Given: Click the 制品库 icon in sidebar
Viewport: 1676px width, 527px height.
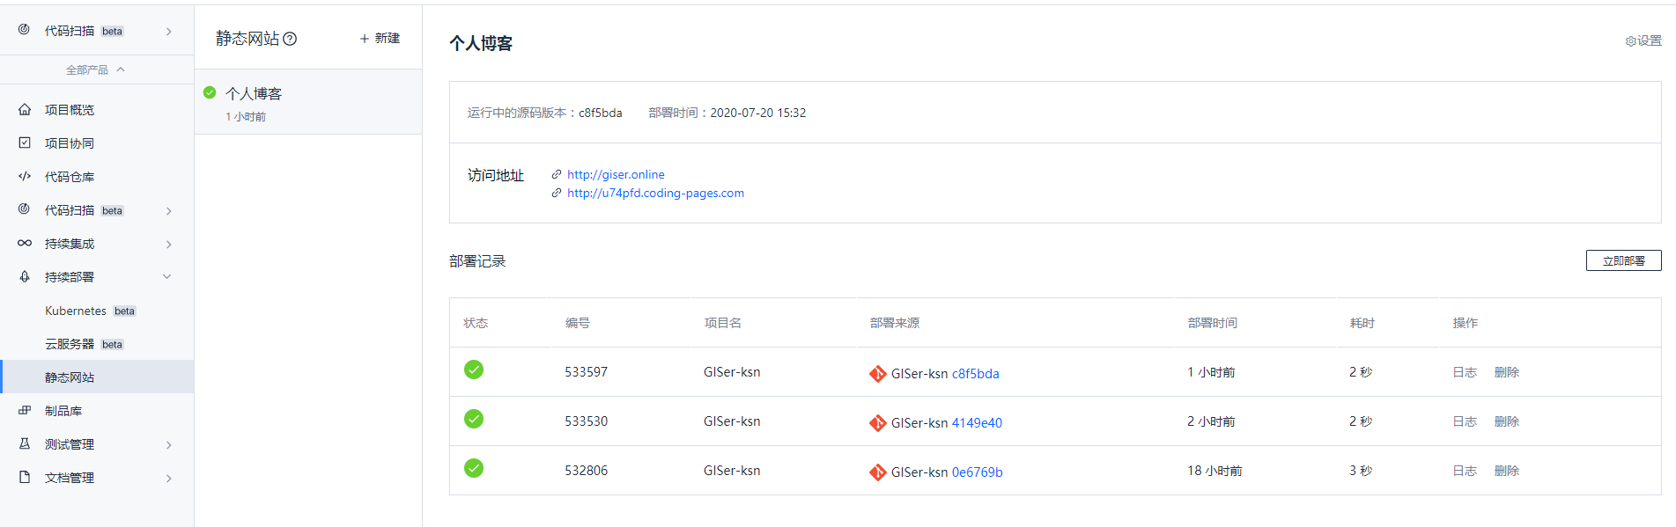Looking at the screenshot, I should 25,411.
